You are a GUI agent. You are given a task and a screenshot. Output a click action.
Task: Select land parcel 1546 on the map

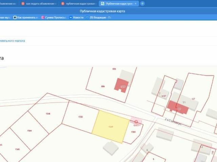(48, 114)
